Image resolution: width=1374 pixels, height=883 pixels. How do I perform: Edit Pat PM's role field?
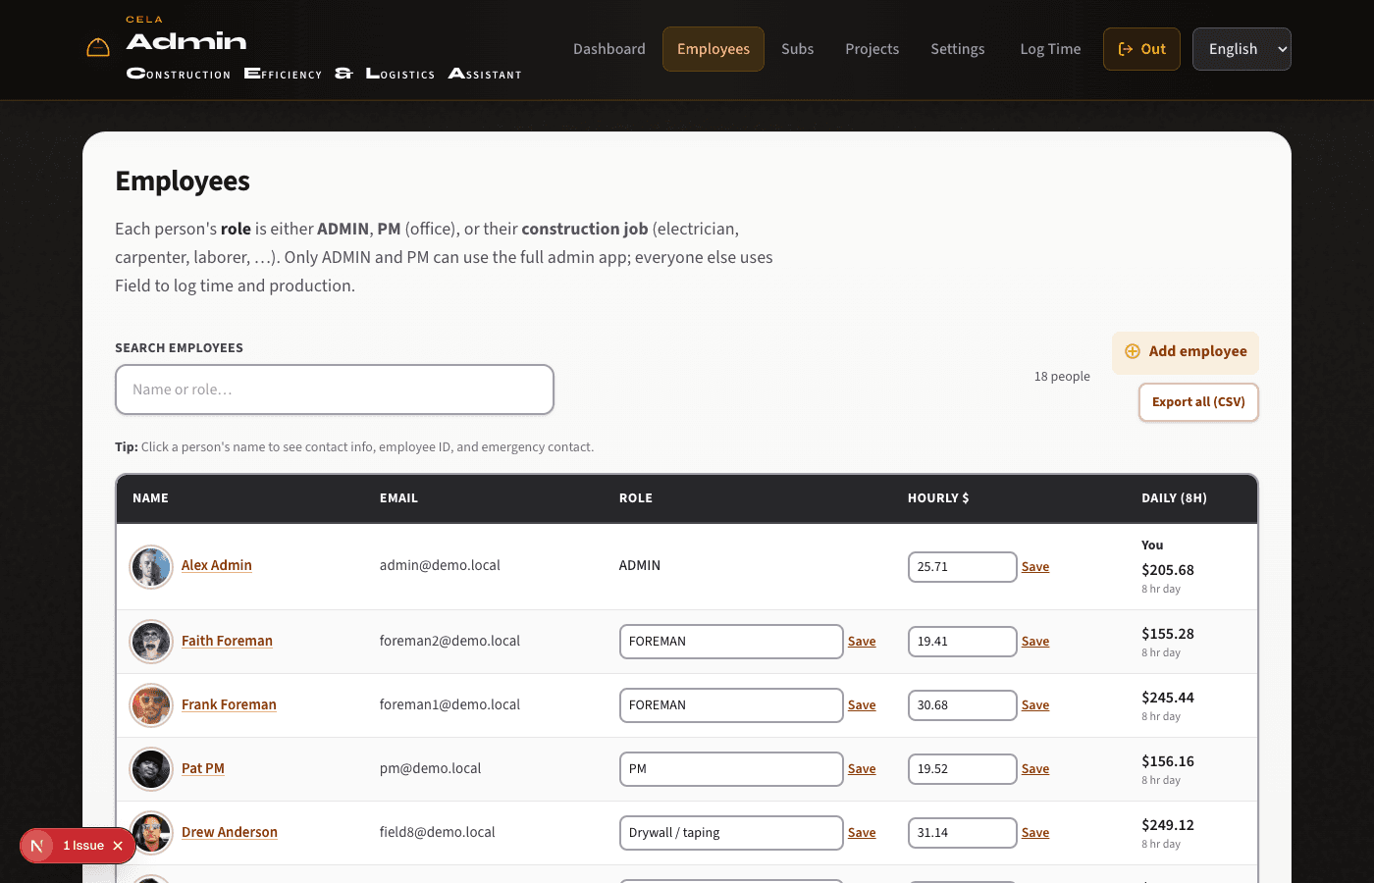(x=730, y=768)
